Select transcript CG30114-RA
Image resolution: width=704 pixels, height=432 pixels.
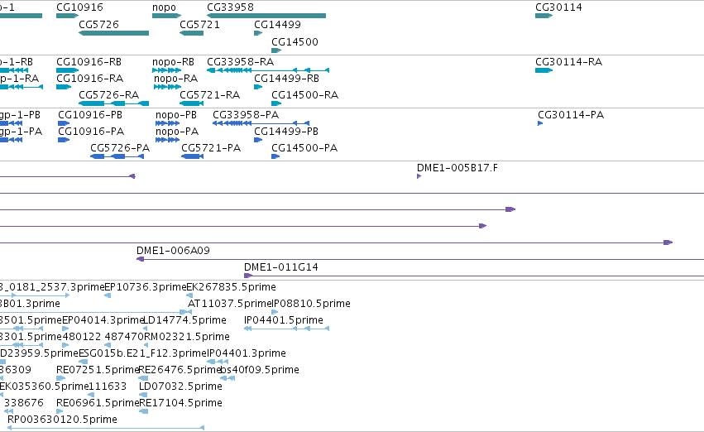pos(544,70)
